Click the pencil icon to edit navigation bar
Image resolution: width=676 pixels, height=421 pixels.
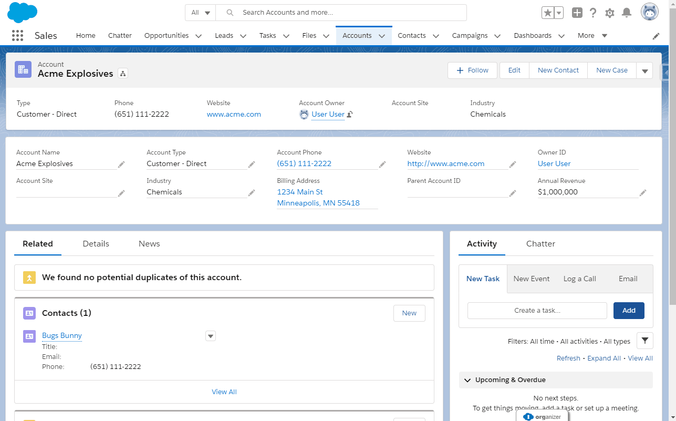[x=656, y=36]
